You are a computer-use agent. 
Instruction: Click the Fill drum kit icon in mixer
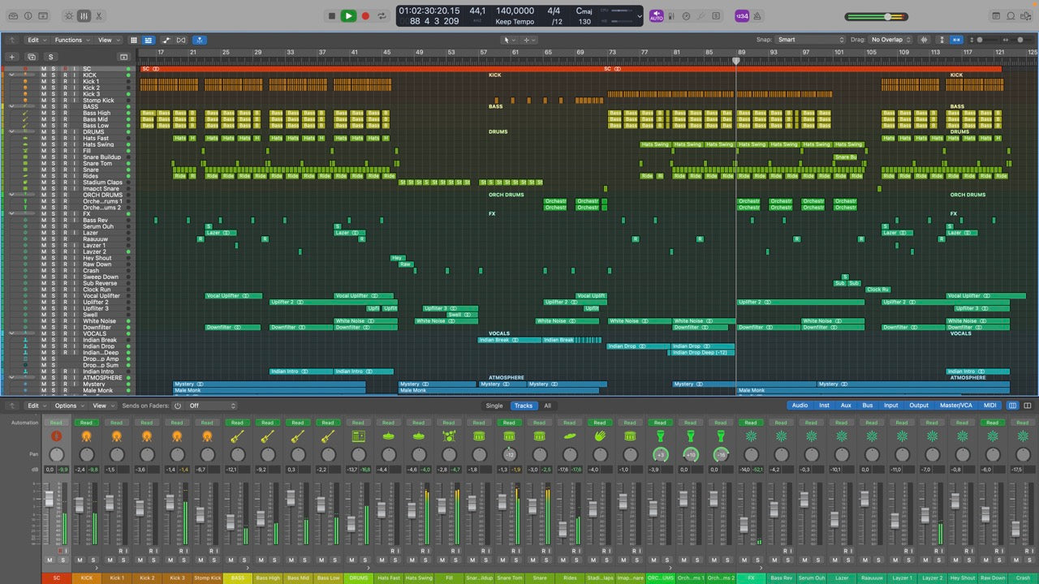tap(448, 436)
